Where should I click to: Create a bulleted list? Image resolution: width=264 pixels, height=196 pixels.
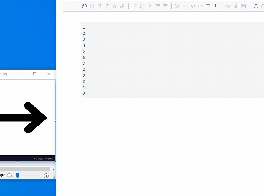135,6
